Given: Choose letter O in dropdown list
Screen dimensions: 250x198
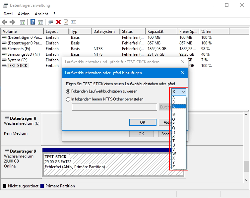Looking at the screenshot, I should pyautogui.click(x=179, y=119).
